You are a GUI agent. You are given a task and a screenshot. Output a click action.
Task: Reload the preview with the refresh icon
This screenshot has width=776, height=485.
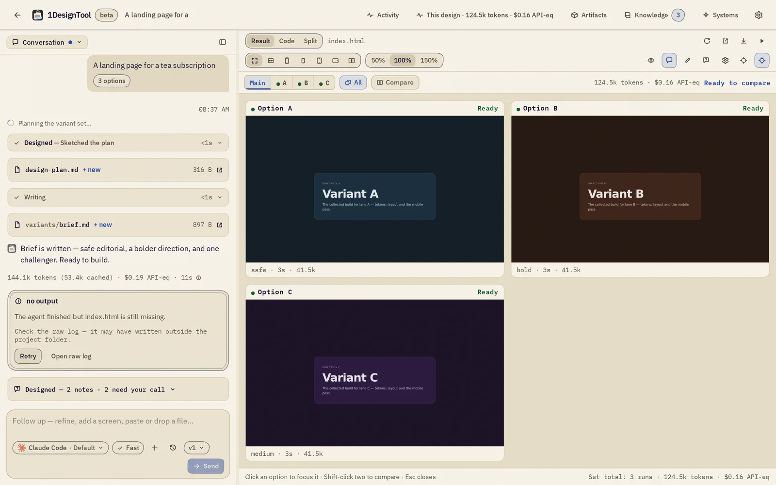(x=707, y=41)
